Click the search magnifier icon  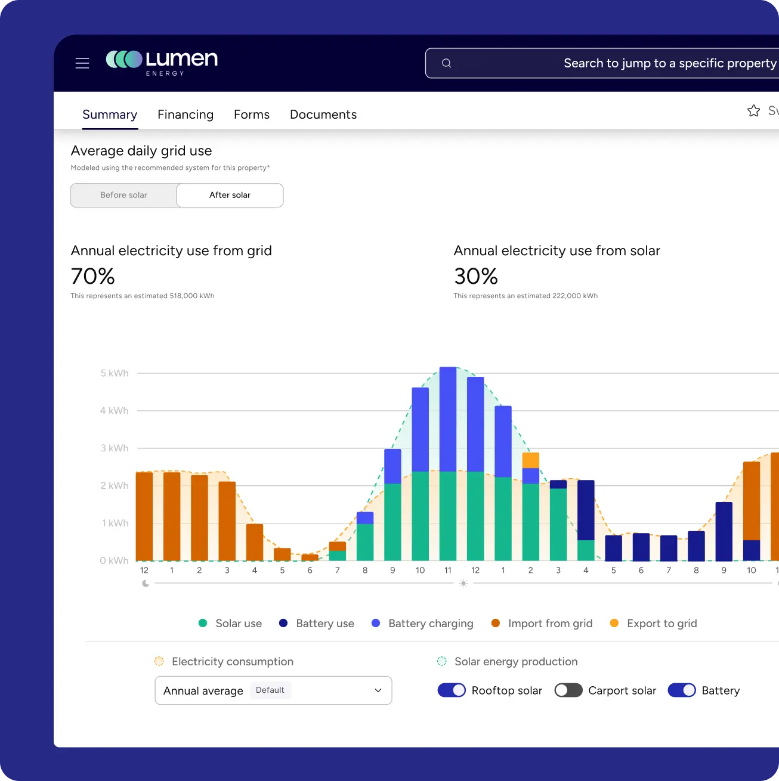(x=446, y=63)
